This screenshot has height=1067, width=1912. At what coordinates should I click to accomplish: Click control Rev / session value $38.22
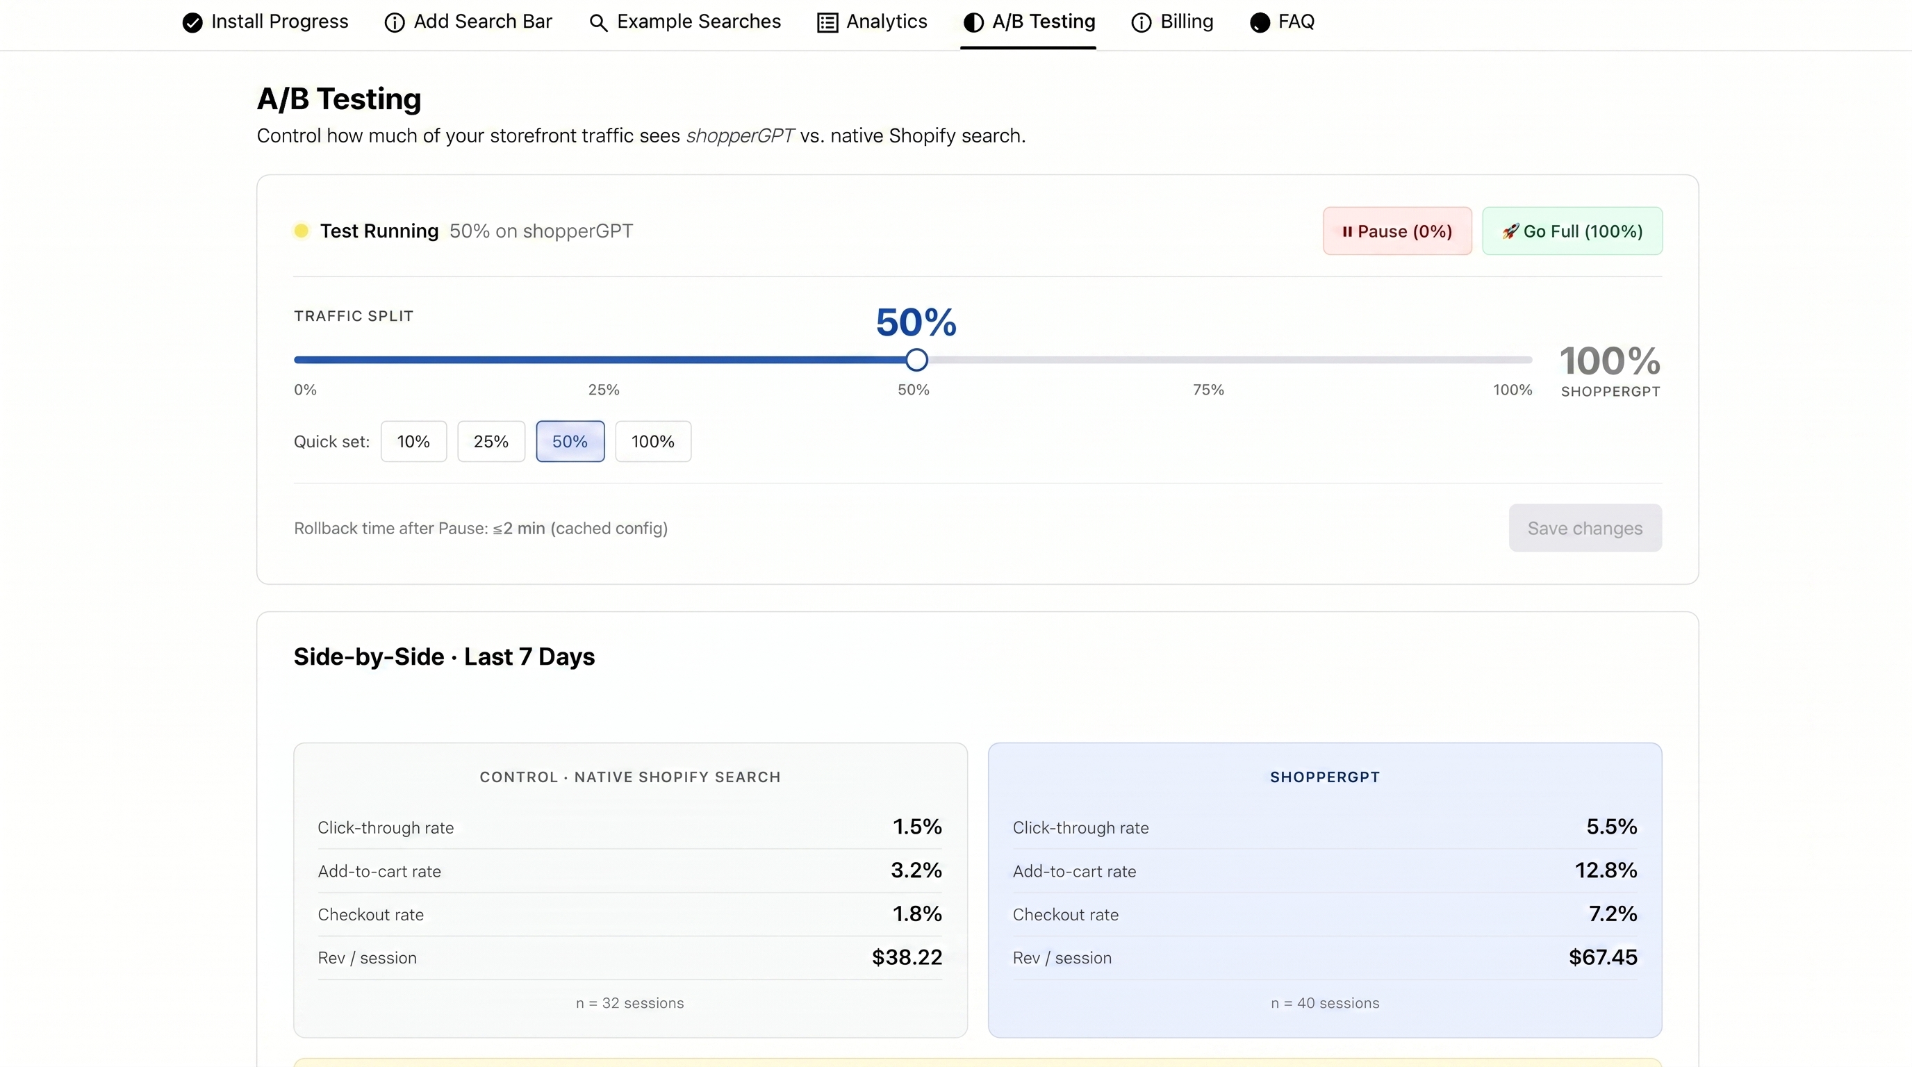[x=907, y=957]
